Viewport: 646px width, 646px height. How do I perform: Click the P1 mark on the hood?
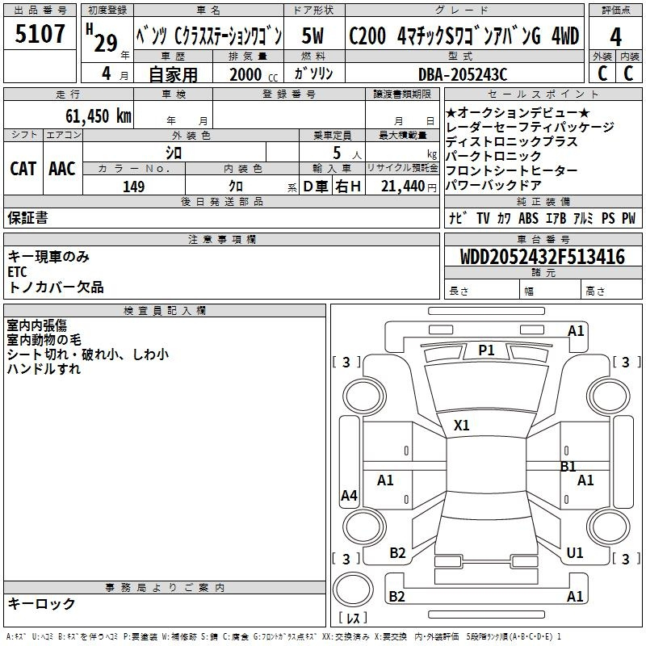486,350
